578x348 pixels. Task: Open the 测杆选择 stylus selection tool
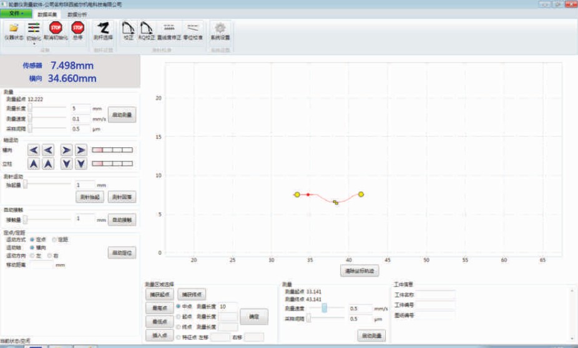(103, 29)
